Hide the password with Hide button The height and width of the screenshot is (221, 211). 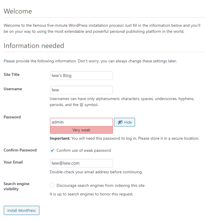125,122
